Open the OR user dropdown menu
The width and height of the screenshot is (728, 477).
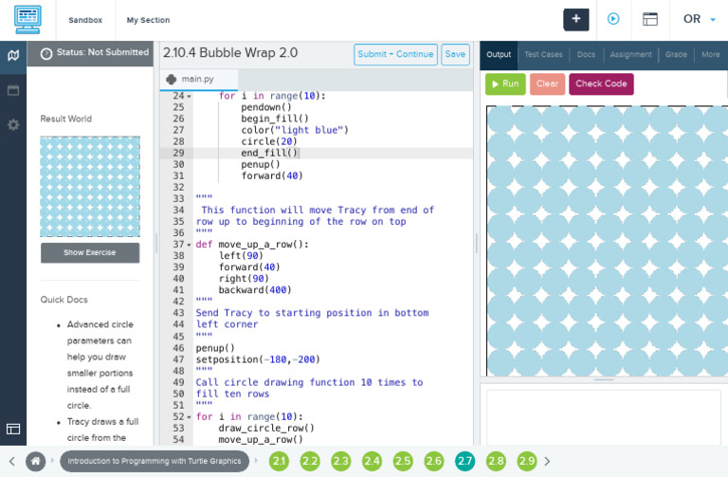coord(700,19)
